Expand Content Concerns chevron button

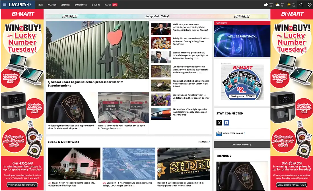point(242,145)
